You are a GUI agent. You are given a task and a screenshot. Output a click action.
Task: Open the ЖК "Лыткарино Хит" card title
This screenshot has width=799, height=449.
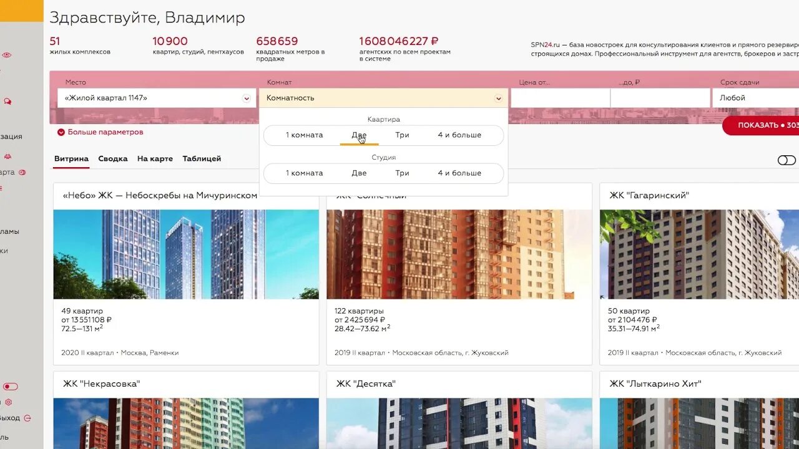click(x=655, y=384)
